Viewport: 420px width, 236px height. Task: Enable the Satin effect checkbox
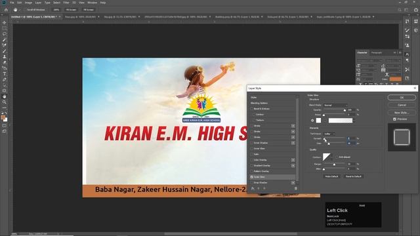pyautogui.click(x=252, y=155)
